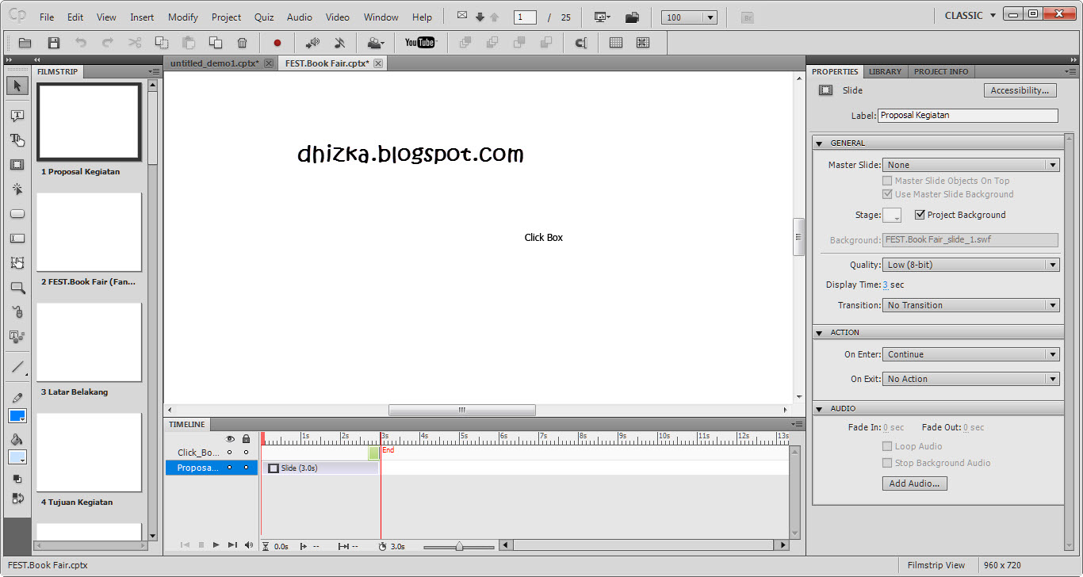Click the Add audio speaker icon
The width and height of the screenshot is (1083, 577).
click(x=312, y=43)
